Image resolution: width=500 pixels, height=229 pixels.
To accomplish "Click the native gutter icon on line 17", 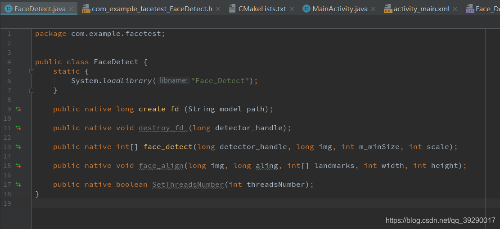I will click(x=18, y=185).
